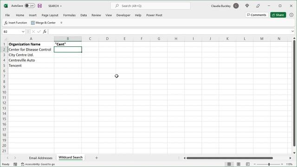
Task: Switch to the Data tab
Action: pyautogui.click(x=84, y=15)
